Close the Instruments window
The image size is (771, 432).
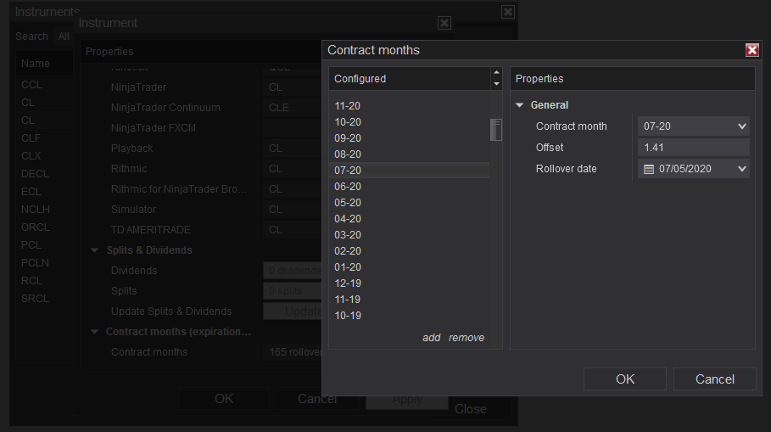click(x=507, y=12)
